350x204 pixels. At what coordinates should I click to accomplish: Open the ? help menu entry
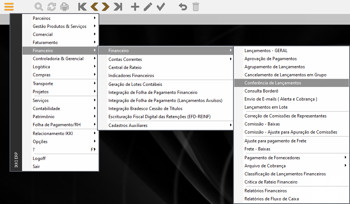point(60,149)
